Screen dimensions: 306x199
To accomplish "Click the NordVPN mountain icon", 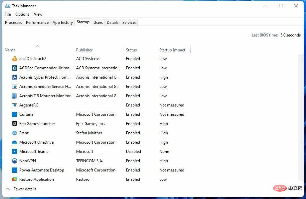I will pos(15,161).
